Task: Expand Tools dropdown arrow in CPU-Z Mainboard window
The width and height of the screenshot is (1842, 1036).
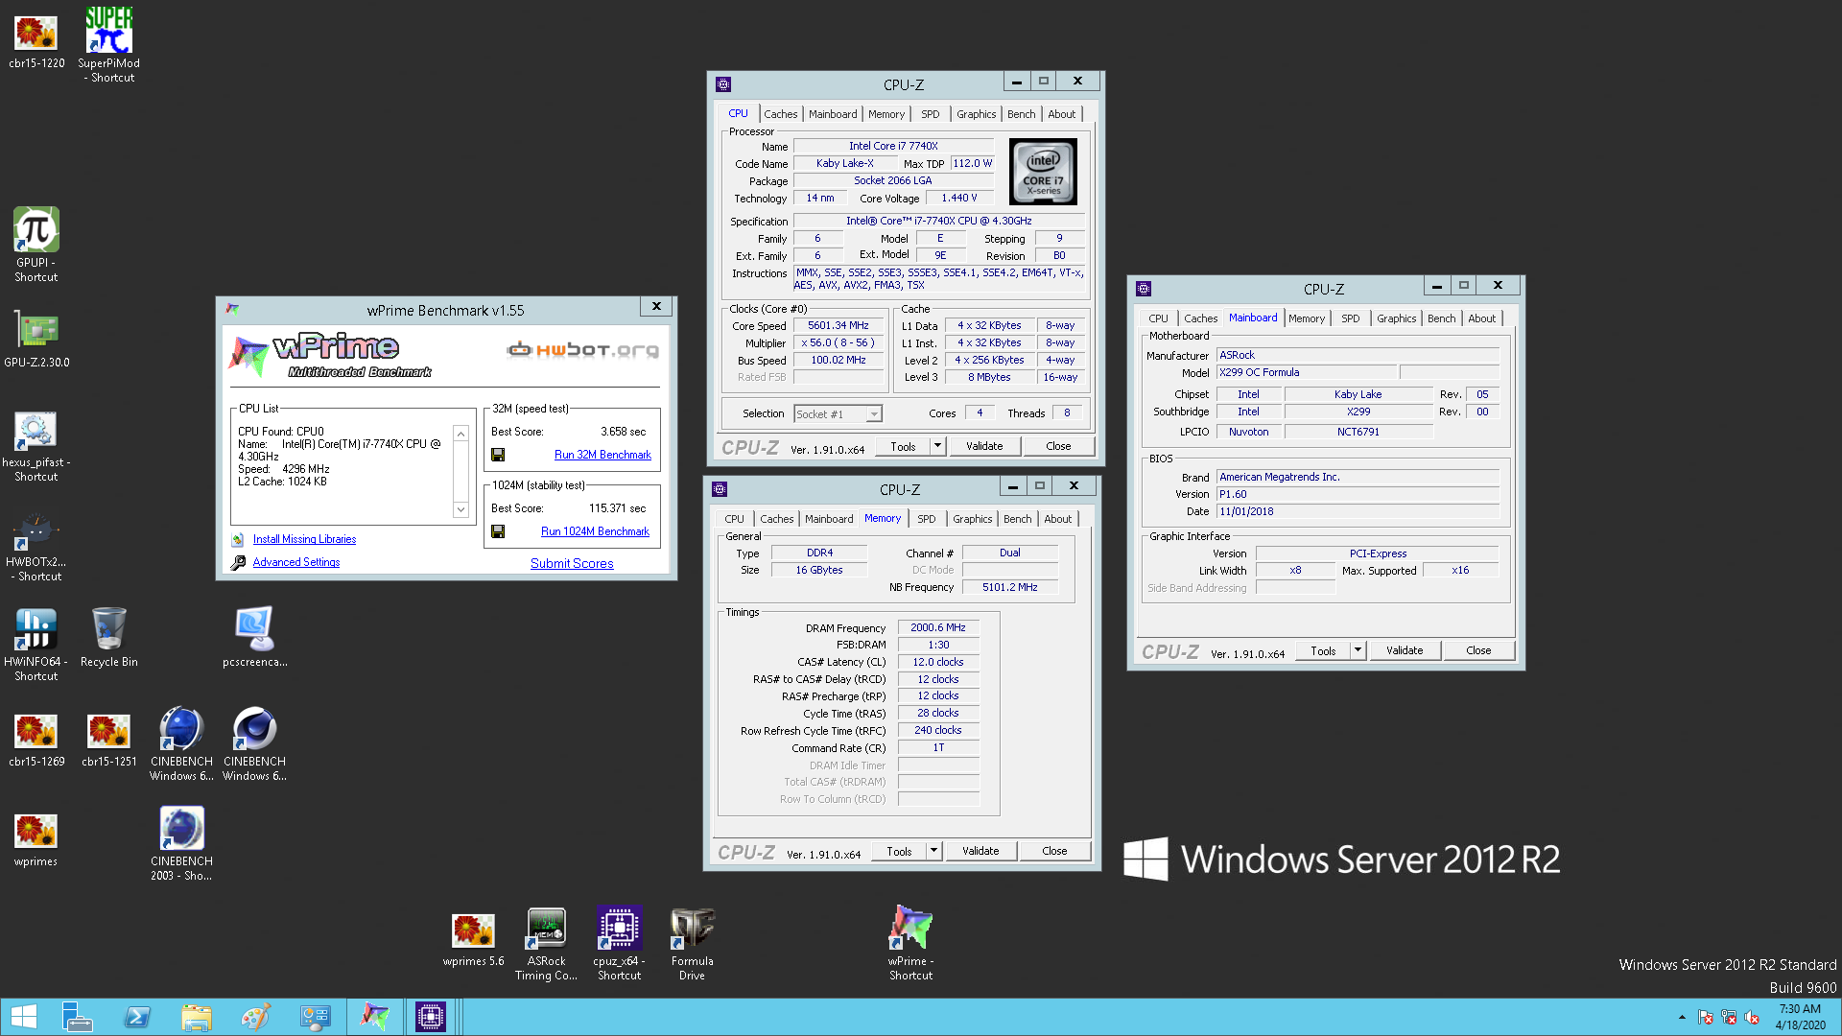Action: (1358, 650)
